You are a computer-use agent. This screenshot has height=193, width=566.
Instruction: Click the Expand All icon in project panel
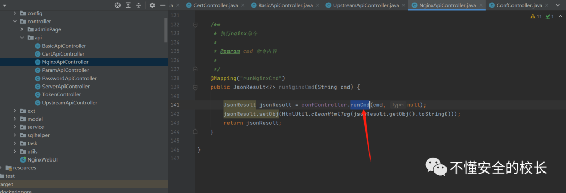128,5
